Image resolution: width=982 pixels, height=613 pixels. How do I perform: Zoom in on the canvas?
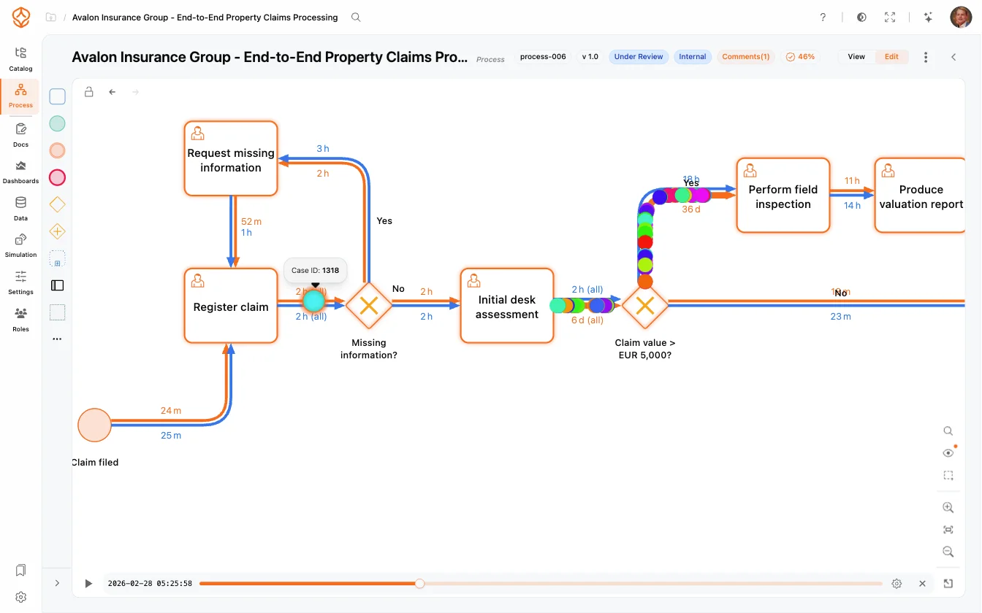pos(948,508)
